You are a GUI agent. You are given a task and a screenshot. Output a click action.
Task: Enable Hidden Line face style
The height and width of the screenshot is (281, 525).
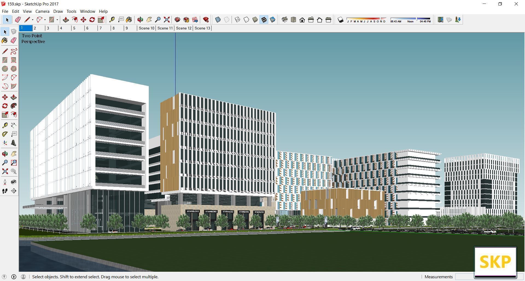pos(246,20)
